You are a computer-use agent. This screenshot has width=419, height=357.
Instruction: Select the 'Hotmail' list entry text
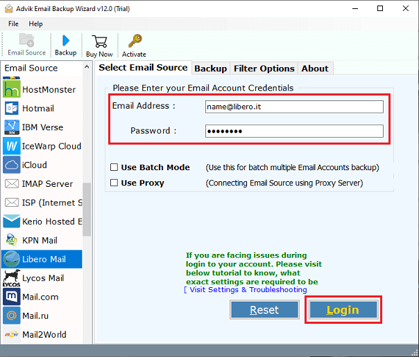(x=38, y=109)
